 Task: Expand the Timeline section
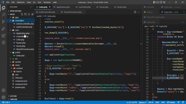click(21, 99)
